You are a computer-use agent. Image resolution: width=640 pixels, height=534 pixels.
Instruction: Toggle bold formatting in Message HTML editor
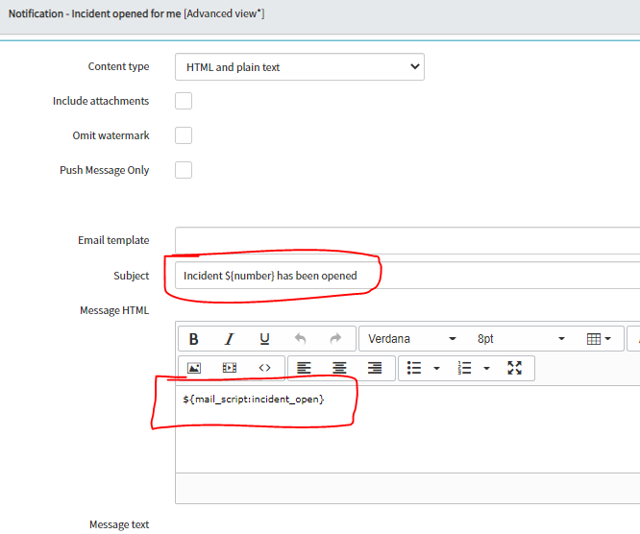click(x=194, y=339)
